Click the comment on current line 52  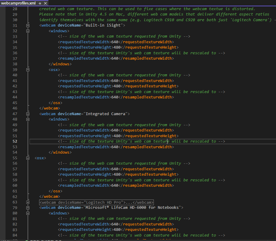[x=142, y=141]
